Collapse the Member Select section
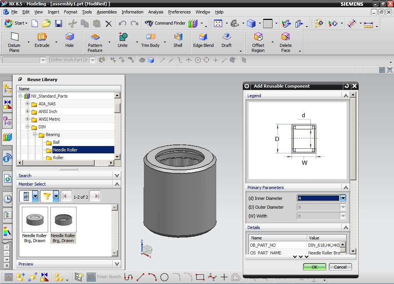394x284 pixels. (x=117, y=184)
